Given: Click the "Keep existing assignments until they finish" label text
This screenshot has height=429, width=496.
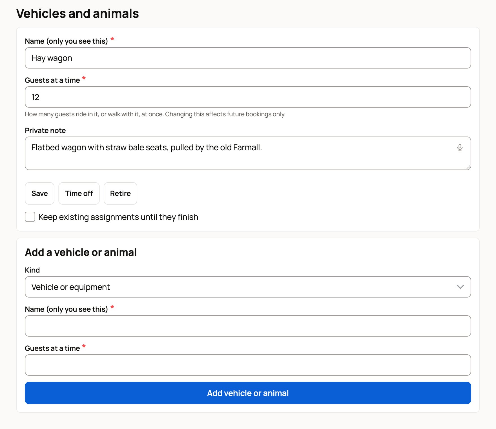Looking at the screenshot, I should pos(118,217).
